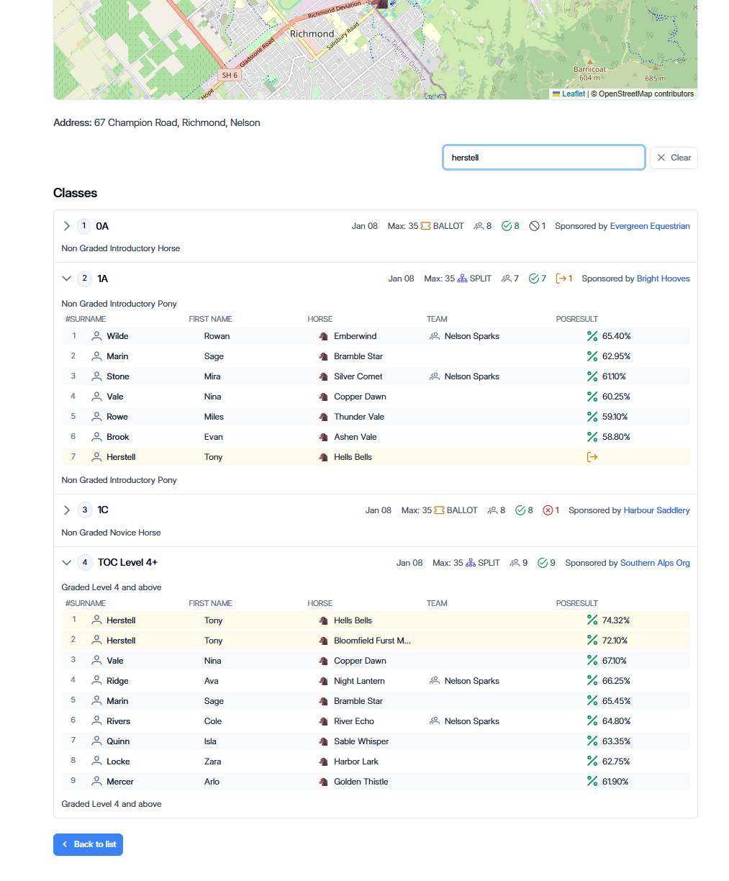729x881 pixels.
Task: Click the team icon beside River Echo's Nelson Sparks
Action: [x=435, y=721]
